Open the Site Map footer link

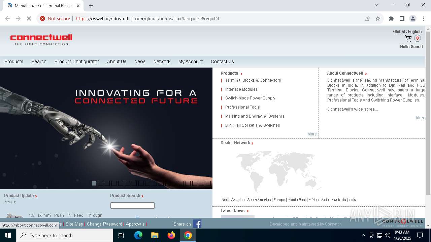click(74, 224)
